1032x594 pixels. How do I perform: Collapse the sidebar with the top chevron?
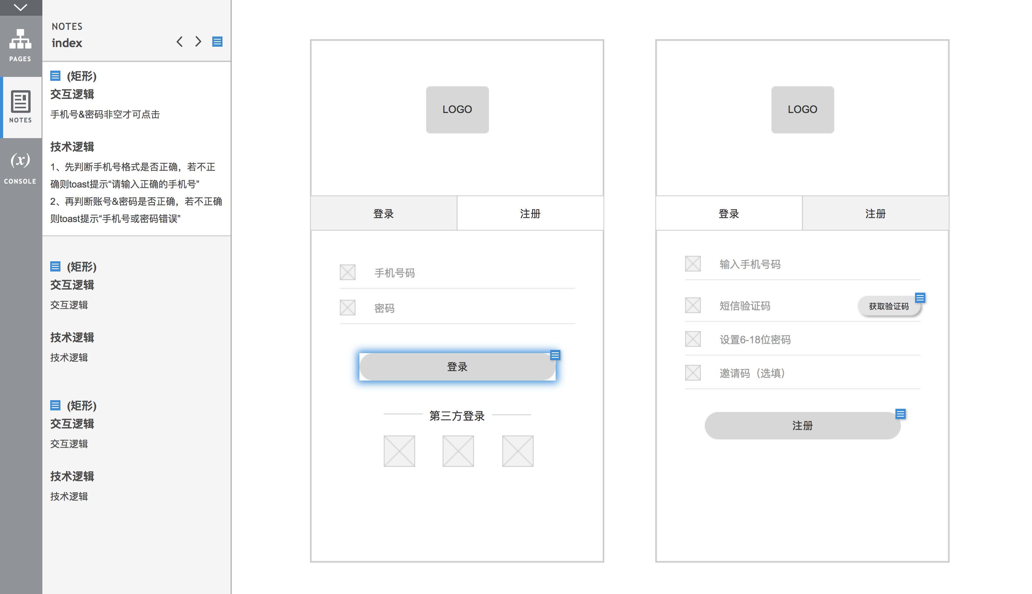pos(20,7)
